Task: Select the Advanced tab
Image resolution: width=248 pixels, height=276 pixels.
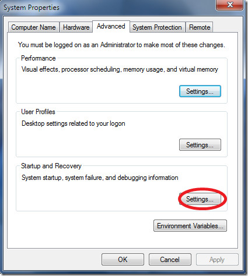Action: tap(111, 26)
